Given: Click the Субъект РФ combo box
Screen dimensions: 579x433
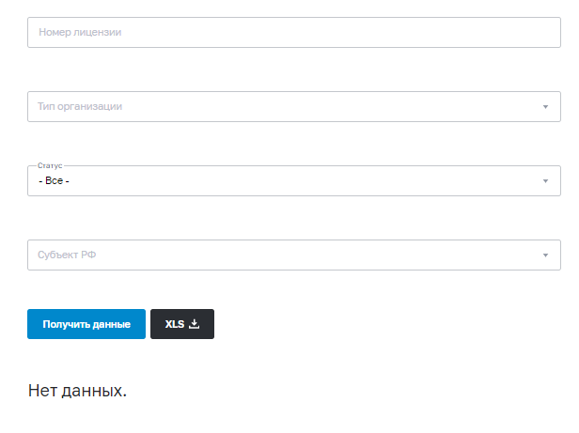Looking at the screenshot, I should click(294, 255).
